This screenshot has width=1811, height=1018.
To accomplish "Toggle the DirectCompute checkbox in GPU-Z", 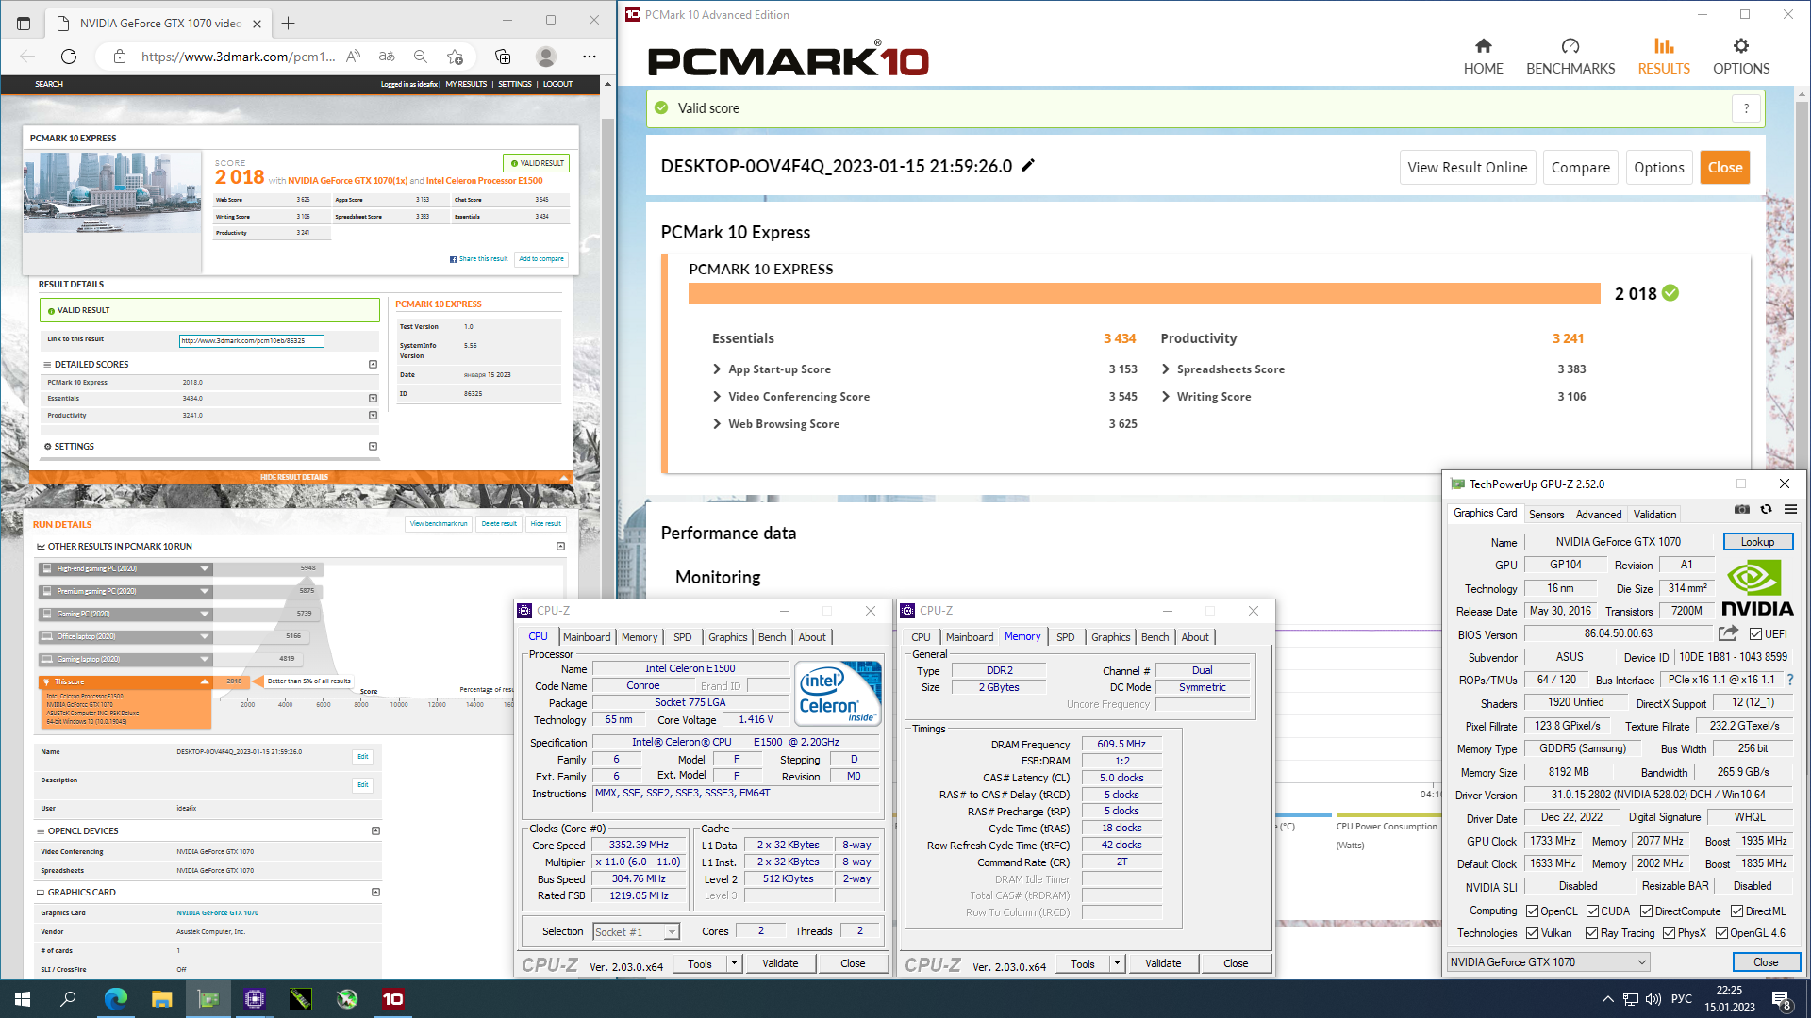I will 1646,911.
